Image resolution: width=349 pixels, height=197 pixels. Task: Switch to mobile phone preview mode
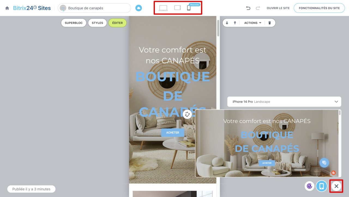coord(189,8)
